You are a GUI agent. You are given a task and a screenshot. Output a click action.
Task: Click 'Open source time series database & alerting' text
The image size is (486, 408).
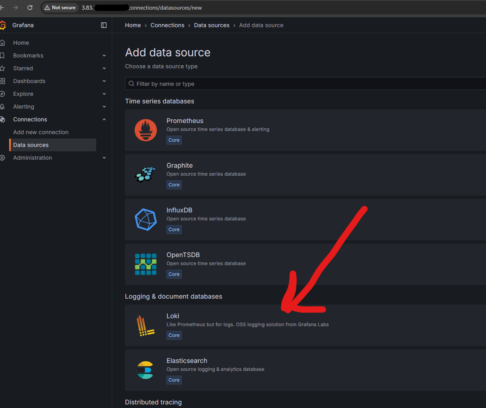click(218, 129)
